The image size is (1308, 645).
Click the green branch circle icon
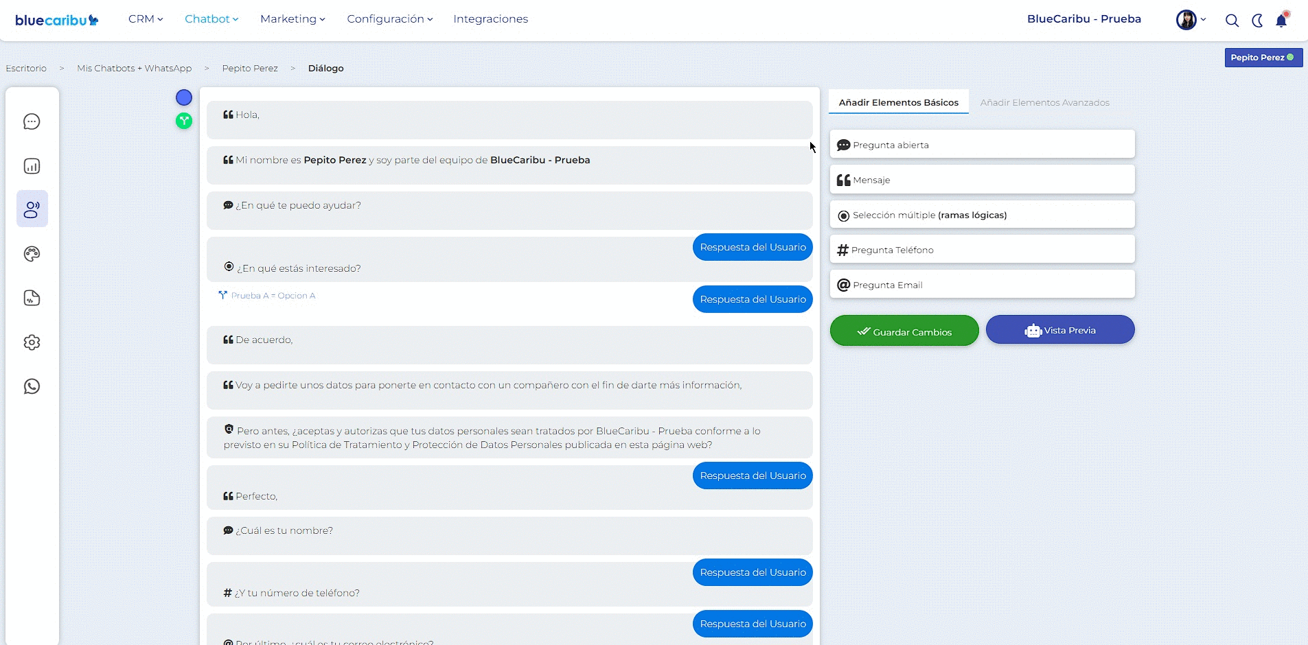[x=183, y=121]
